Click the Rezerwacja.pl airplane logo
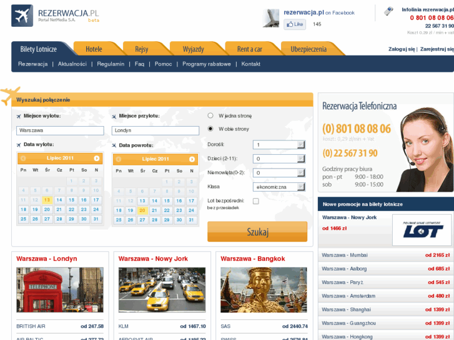This screenshot has width=454, height=340. click(x=22, y=16)
